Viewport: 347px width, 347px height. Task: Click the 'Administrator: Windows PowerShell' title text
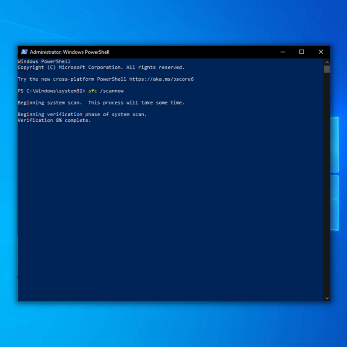tap(69, 52)
